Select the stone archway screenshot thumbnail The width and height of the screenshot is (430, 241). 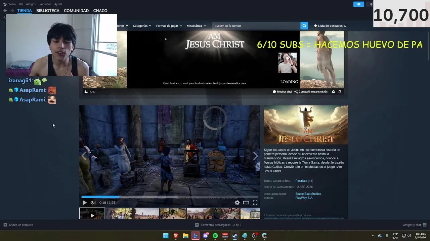173,214
